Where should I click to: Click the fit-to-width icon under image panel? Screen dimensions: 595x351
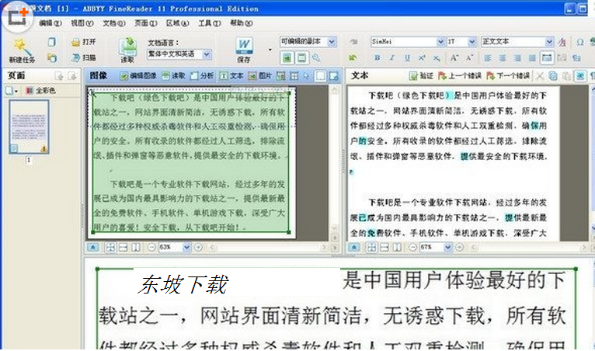[123, 248]
